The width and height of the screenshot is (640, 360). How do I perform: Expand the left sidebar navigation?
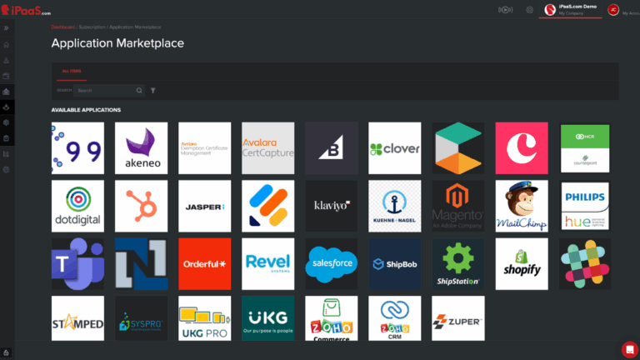[x=7, y=28]
